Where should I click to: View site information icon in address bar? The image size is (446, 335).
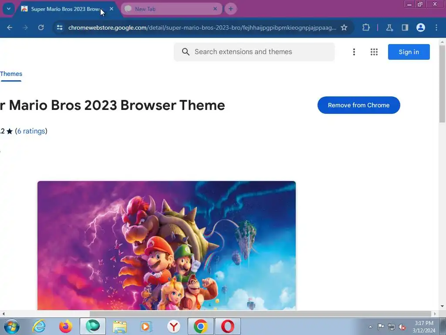click(x=60, y=27)
